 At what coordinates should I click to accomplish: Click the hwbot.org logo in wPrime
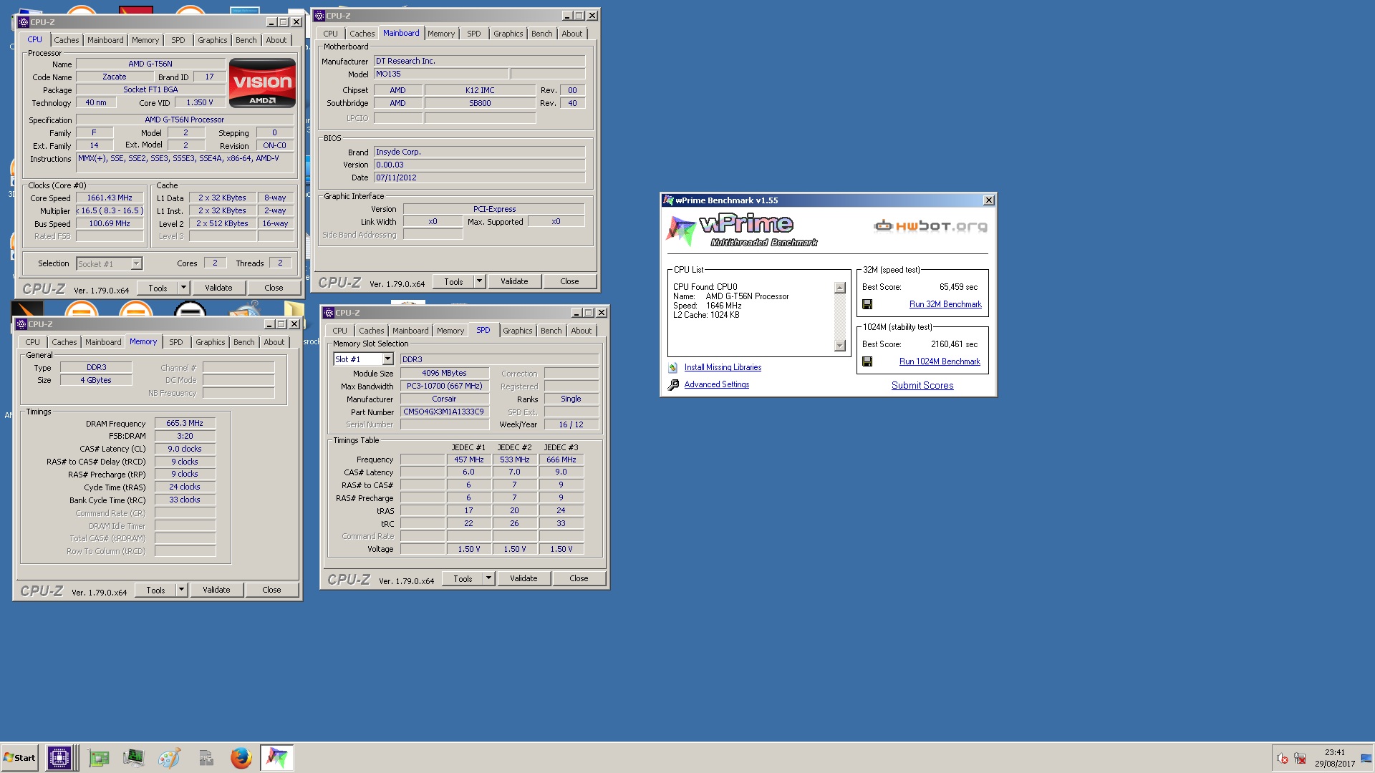point(930,226)
